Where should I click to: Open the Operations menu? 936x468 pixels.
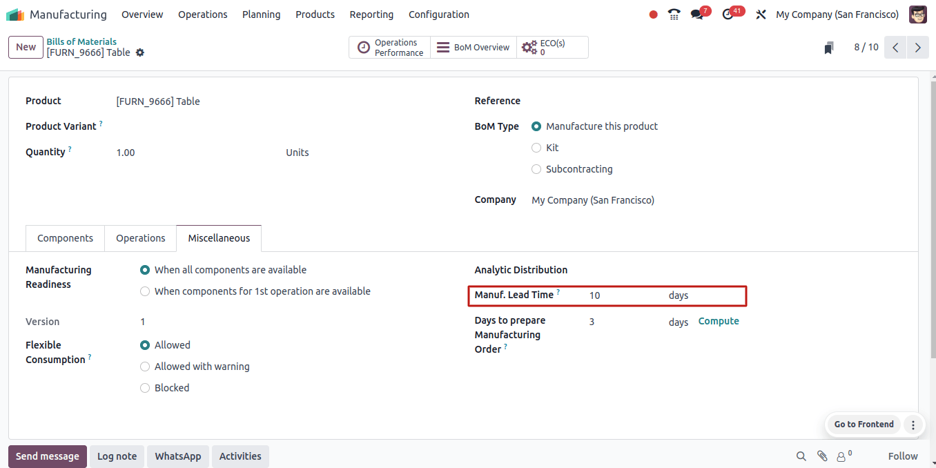[x=203, y=14]
